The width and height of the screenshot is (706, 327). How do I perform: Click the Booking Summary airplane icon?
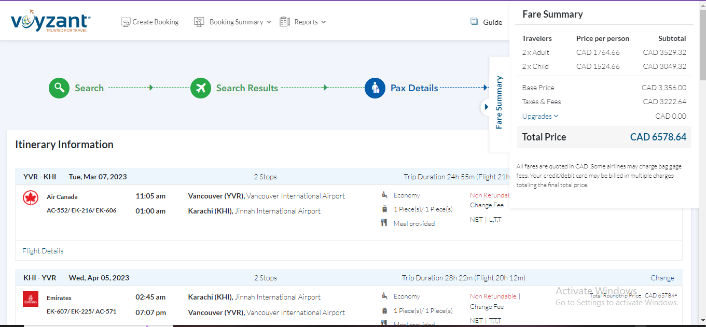coord(199,22)
